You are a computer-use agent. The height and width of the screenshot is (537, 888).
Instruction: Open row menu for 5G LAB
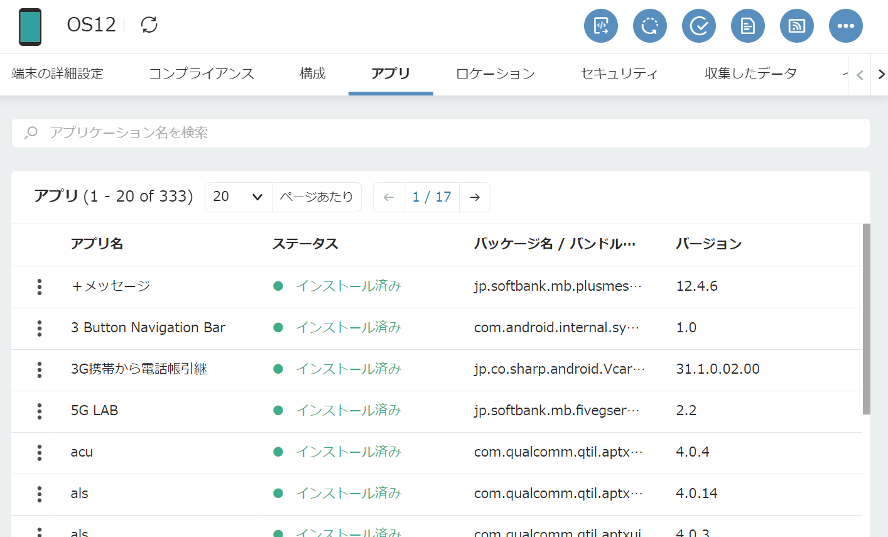pos(40,411)
